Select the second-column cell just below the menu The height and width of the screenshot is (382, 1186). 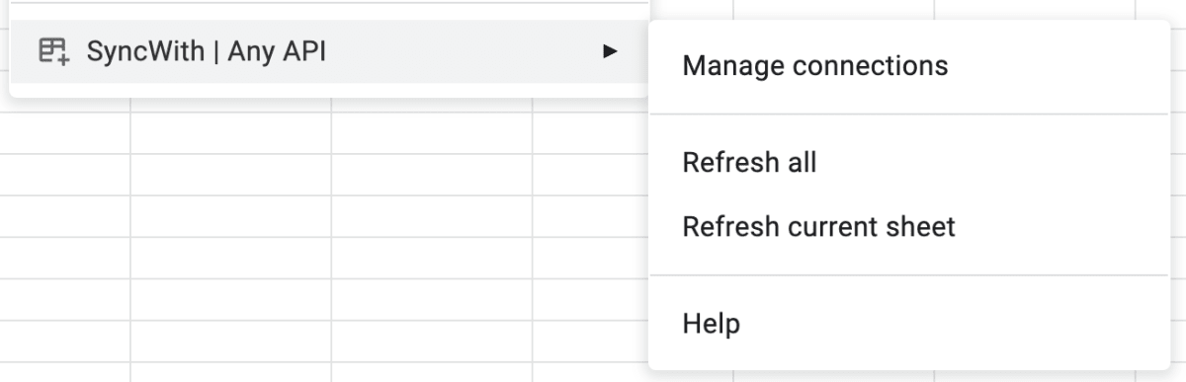point(231,132)
